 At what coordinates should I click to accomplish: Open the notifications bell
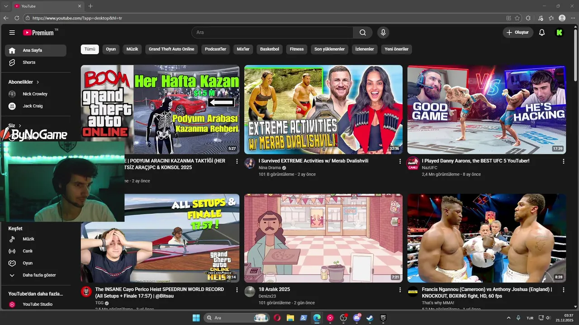pos(542,32)
